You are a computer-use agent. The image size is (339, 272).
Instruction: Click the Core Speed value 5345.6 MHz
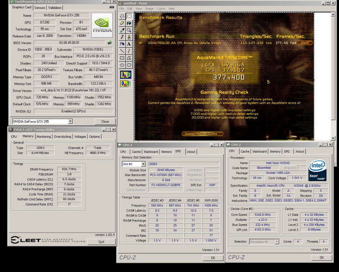point(263,215)
